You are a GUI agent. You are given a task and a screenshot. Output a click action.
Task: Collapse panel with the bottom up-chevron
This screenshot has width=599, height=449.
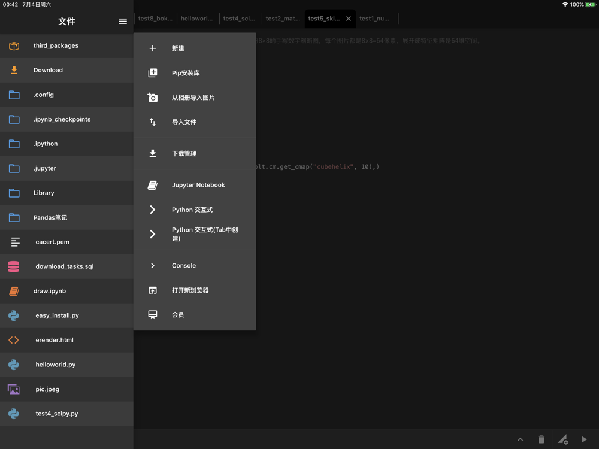point(520,439)
